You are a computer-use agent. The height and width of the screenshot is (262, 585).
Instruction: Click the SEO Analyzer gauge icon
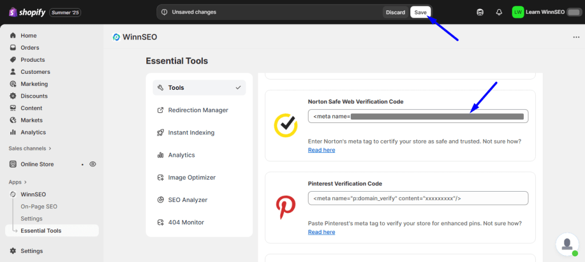161,200
